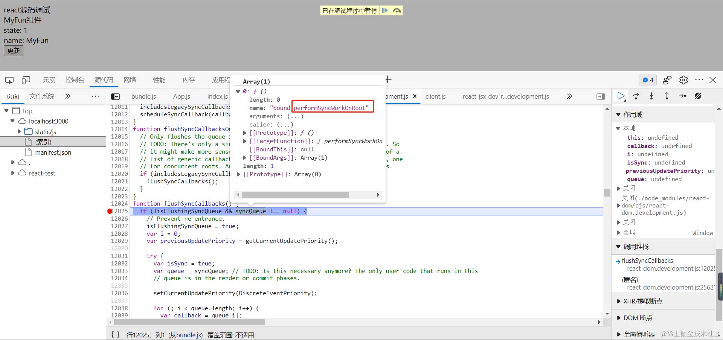Open the bundle.js file tab
The width and height of the screenshot is (723, 340).
tap(143, 96)
